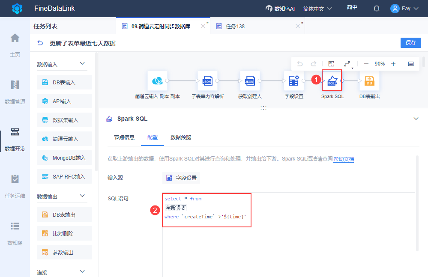Go back with the return arrow
Image resolution: width=428 pixels, height=277 pixels.
coord(40,43)
